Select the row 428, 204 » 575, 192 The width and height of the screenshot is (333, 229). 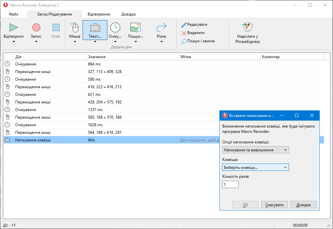[x=164, y=102]
